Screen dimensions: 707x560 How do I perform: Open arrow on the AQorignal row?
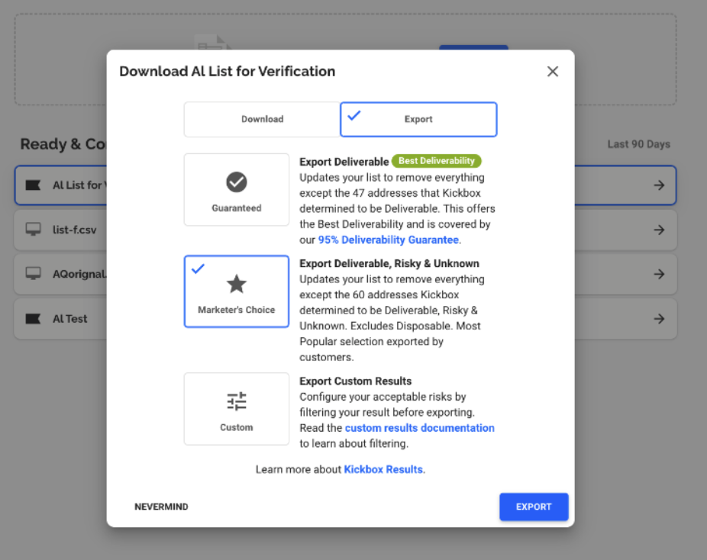pyautogui.click(x=659, y=274)
